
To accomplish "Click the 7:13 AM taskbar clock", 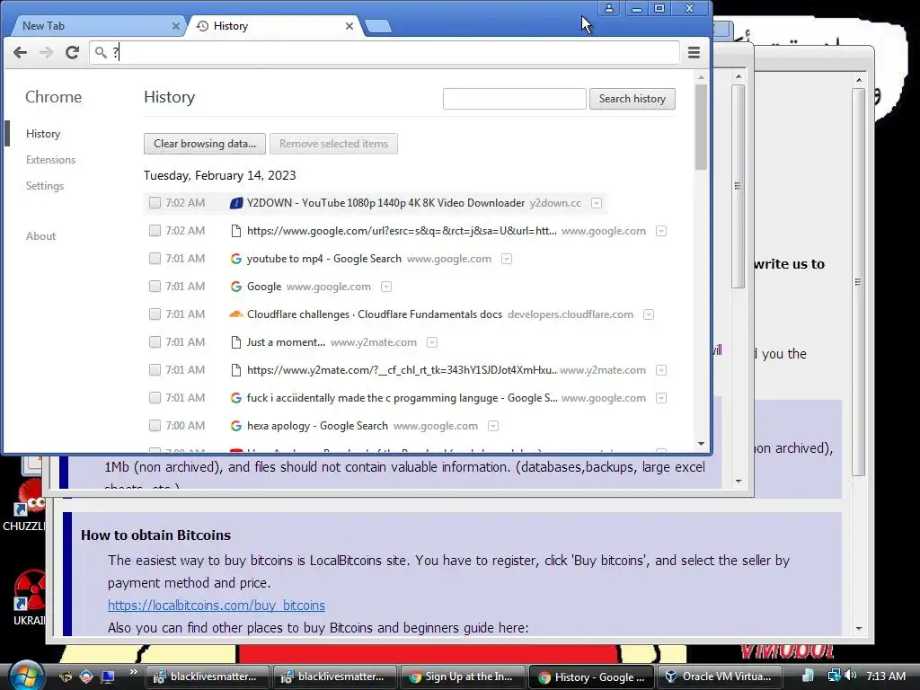I will 885,676.
